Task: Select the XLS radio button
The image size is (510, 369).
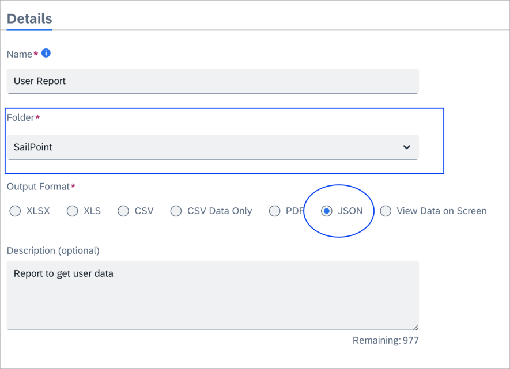Action: coord(72,211)
